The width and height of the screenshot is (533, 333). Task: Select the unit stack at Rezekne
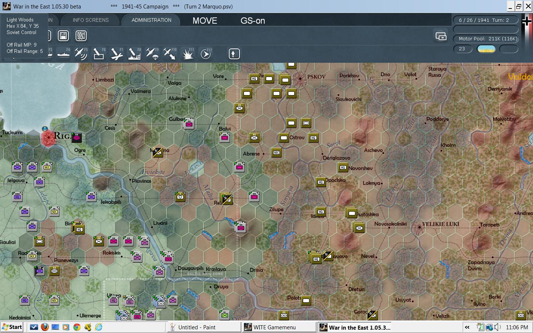226,199
